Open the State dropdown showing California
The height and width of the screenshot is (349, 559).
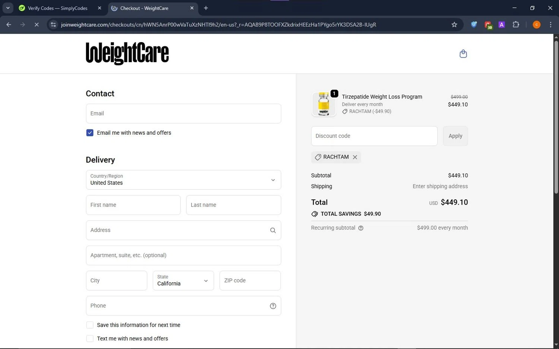point(183,281)
